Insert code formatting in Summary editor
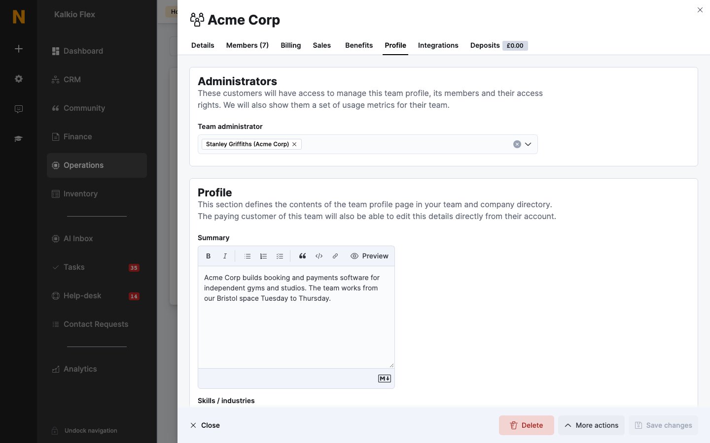The height and width of the screenshot is (443, 710). (x=319, y=256)
